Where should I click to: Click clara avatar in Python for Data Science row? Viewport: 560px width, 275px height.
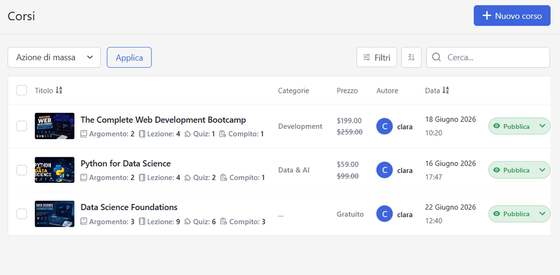[x=384, y=170]
